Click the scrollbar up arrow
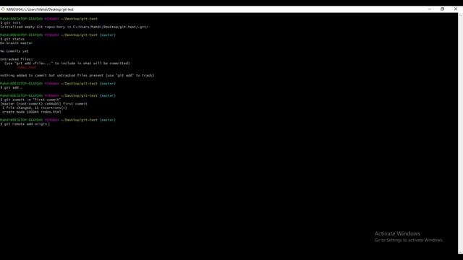This screenshot has width=463, height=260. pyautogui.click(x=460, y=14)
